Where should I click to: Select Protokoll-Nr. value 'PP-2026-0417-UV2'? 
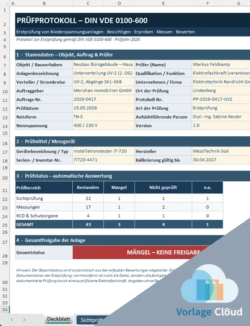[x=221, y=100]
